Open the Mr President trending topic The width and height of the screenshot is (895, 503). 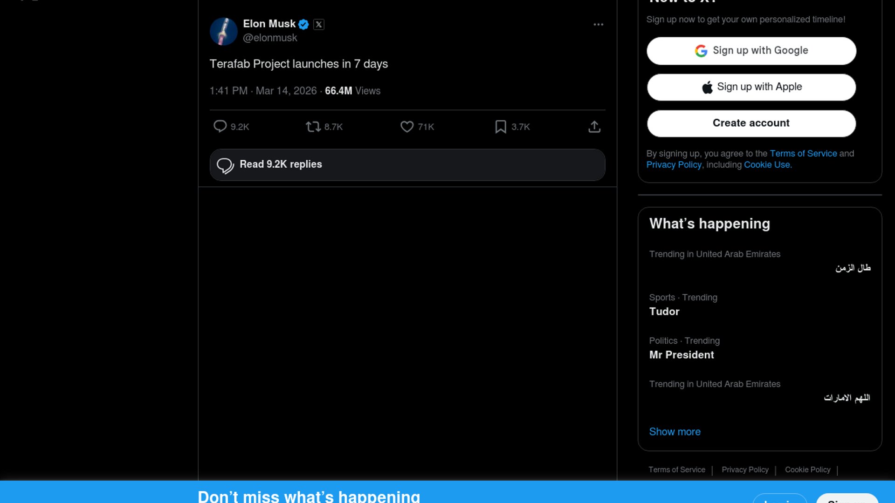pyautogui.click(x=682, y=355)
